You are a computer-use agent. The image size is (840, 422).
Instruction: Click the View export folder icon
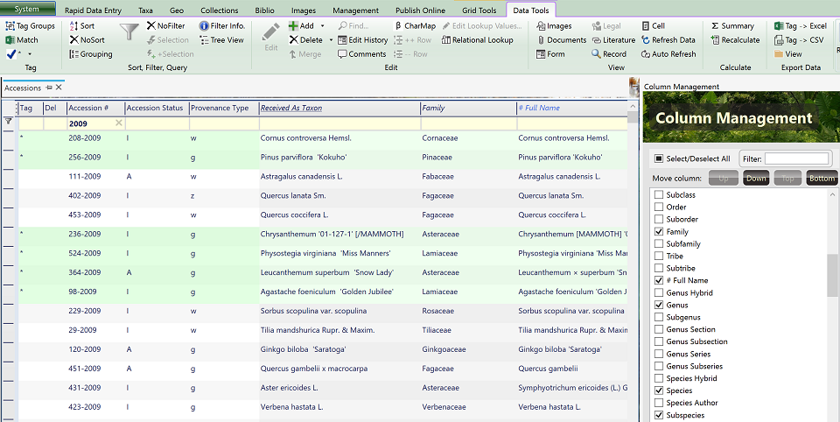pos(779,53)
